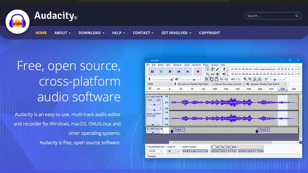This screenshot has width=308, height=173.
Task: Open the Recording Channels dropdown
Action: 229,84
